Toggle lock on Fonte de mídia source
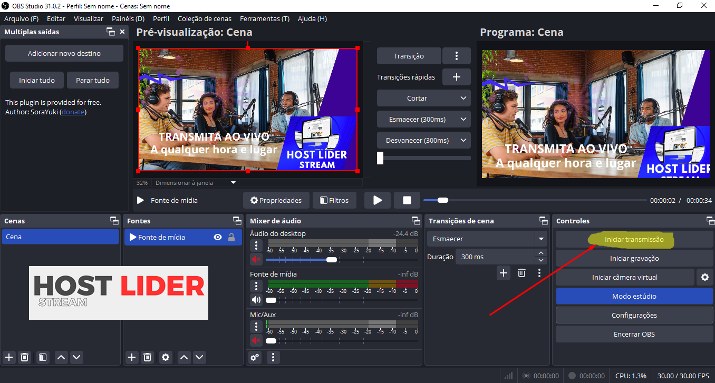Image resolution: width=715 pixels, height=383 pixels. pyautogui.click(x=231, y=237)
